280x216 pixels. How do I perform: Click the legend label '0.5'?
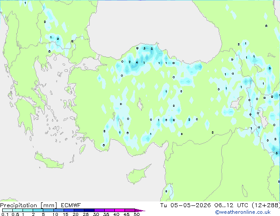point(15,214)
